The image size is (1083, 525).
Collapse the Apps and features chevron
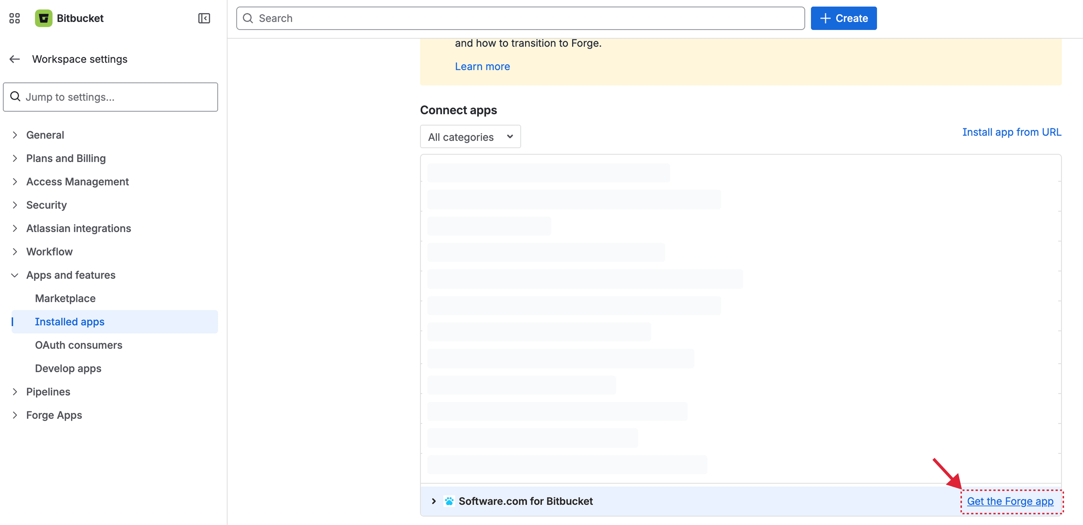[x=15, y=275]
